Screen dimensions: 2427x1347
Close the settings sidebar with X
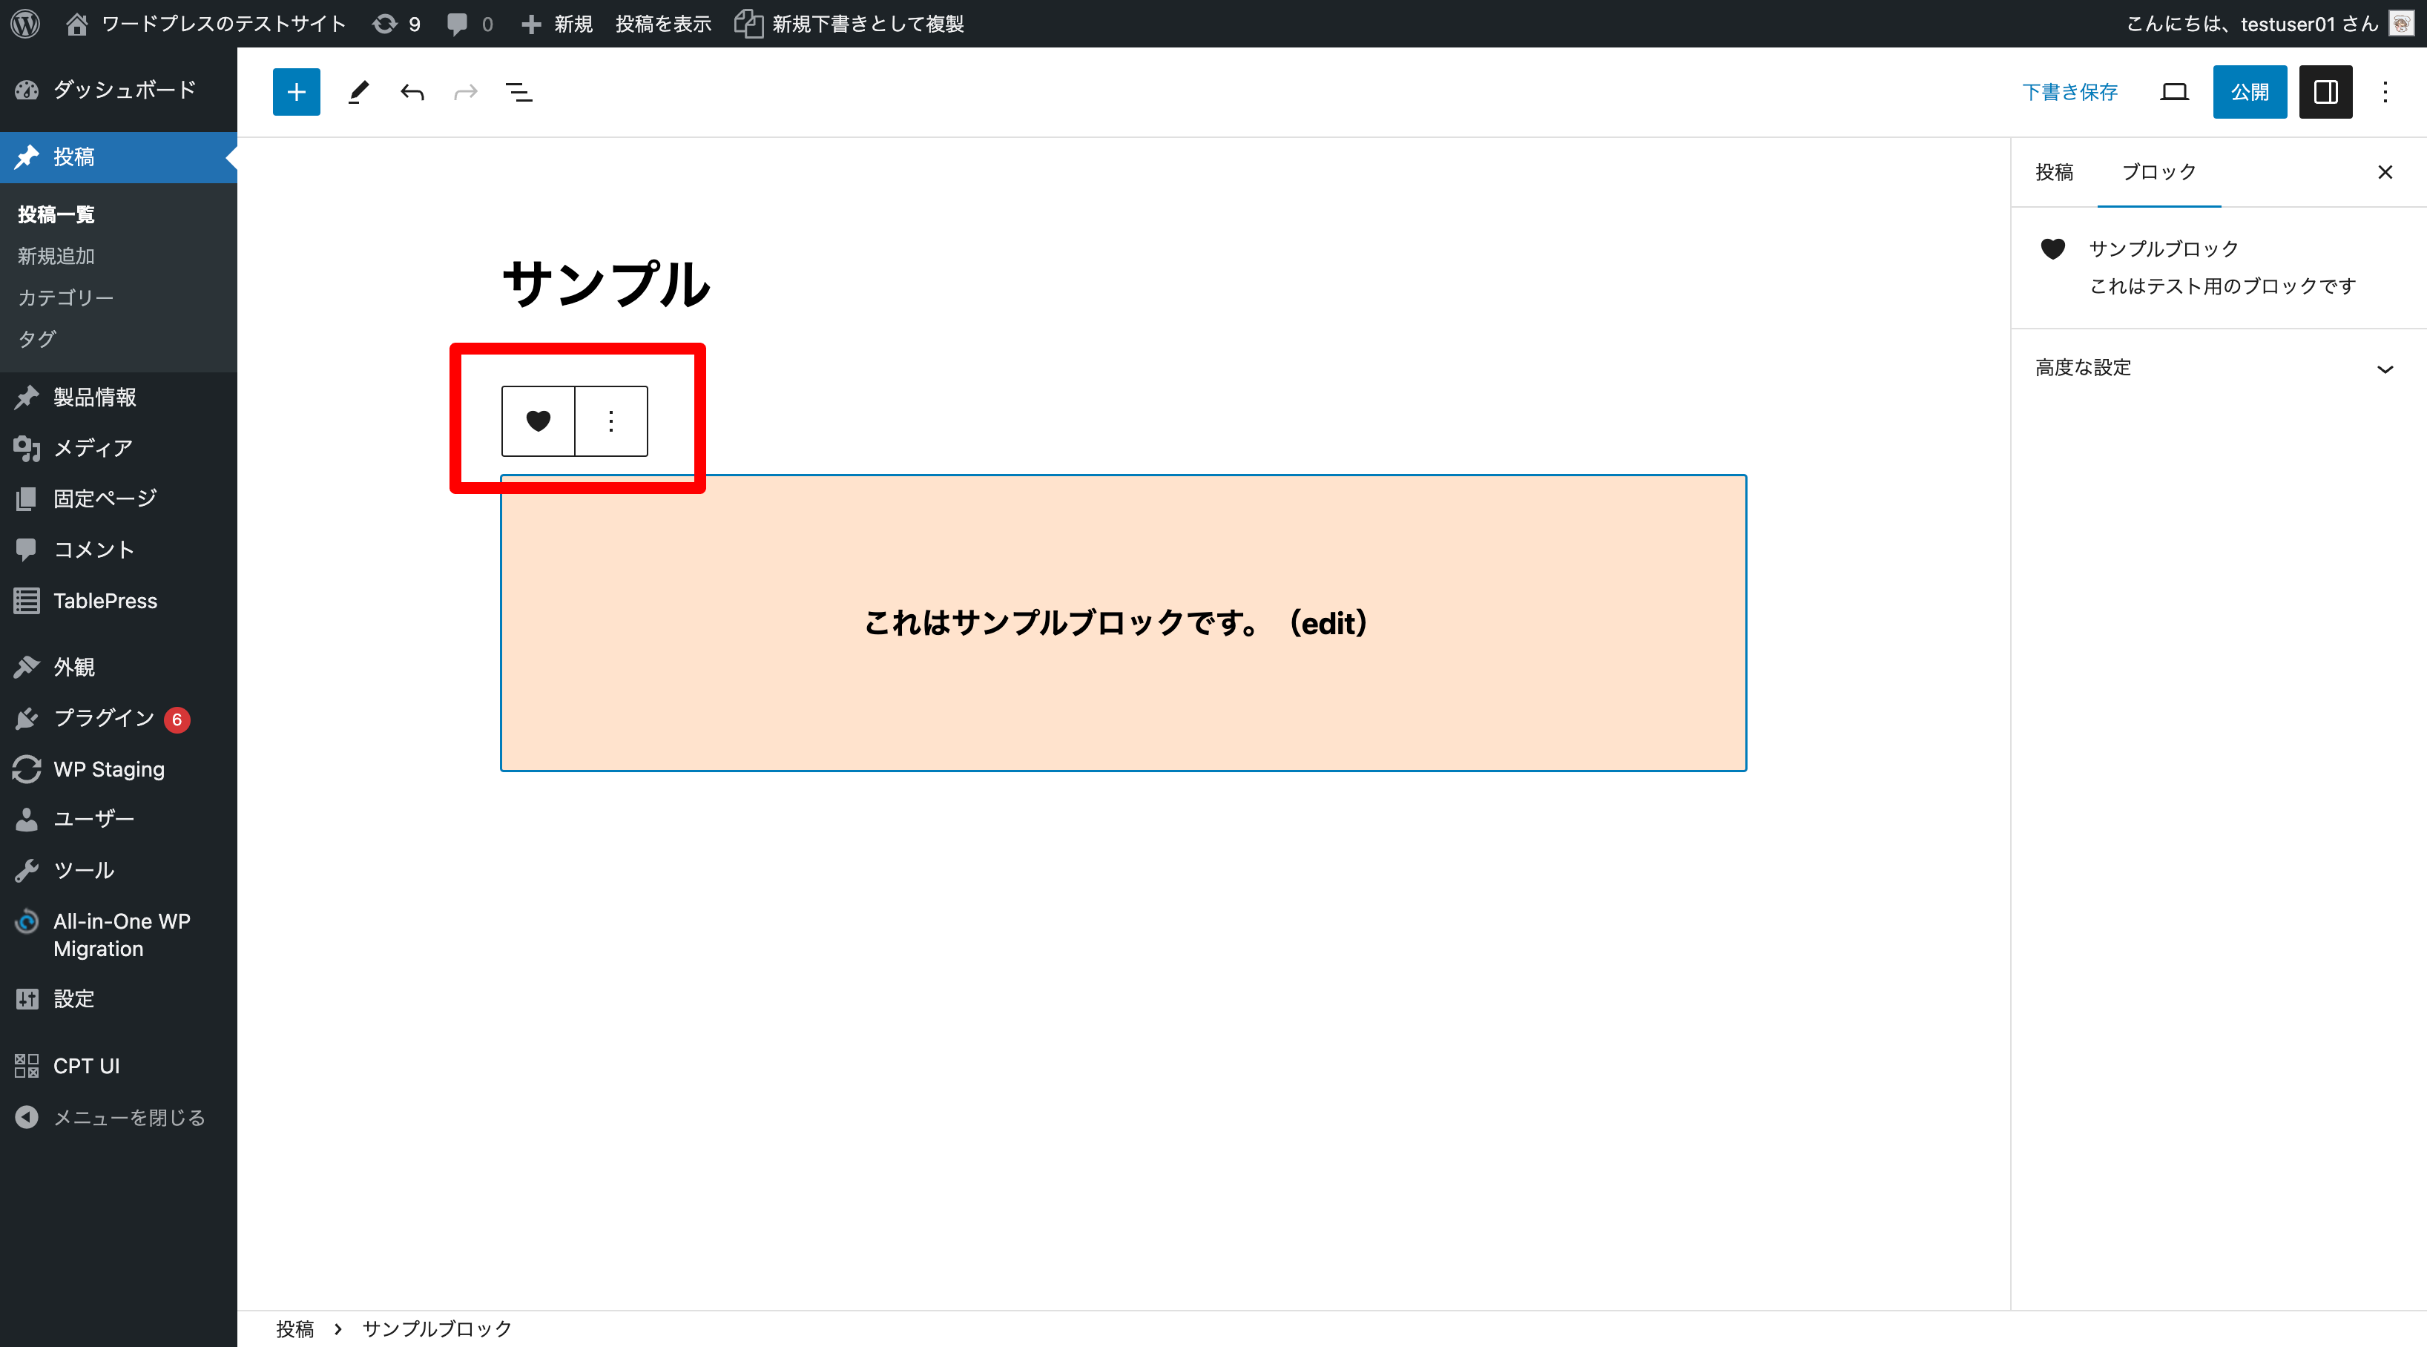(x=2385, y=171)
